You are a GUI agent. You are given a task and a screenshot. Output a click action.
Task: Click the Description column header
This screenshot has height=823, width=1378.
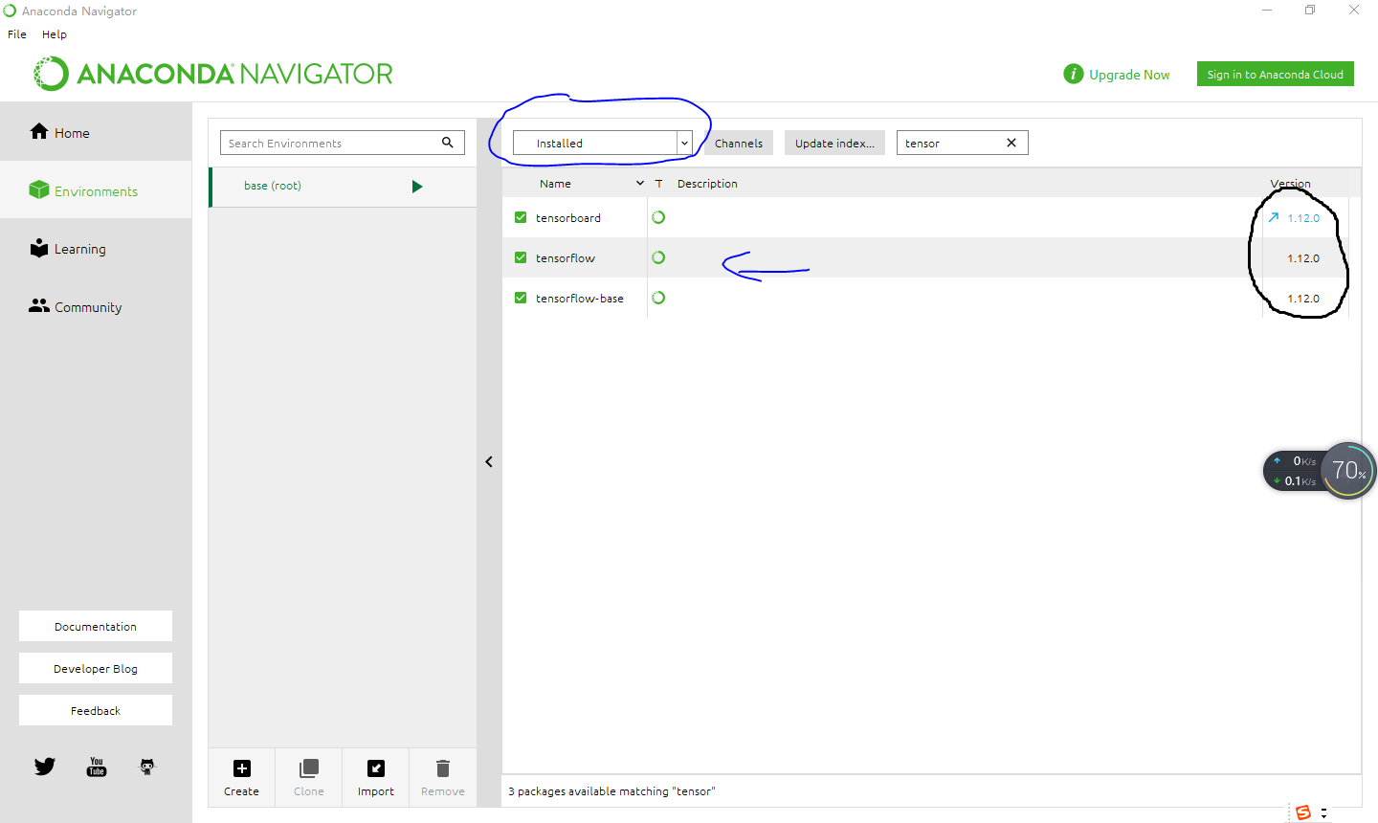[707, 184]
